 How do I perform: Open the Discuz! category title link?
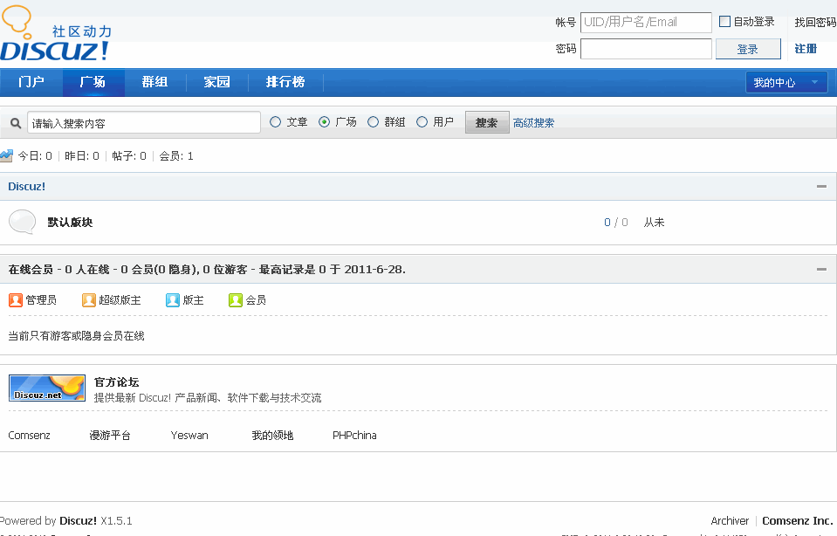[x=27, y=186]
